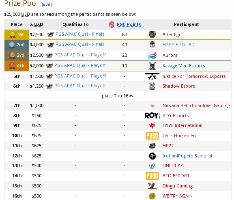The image size is (234, 200).
Task: Click PGS icon in 1st place row
Action: pos(50,34)
